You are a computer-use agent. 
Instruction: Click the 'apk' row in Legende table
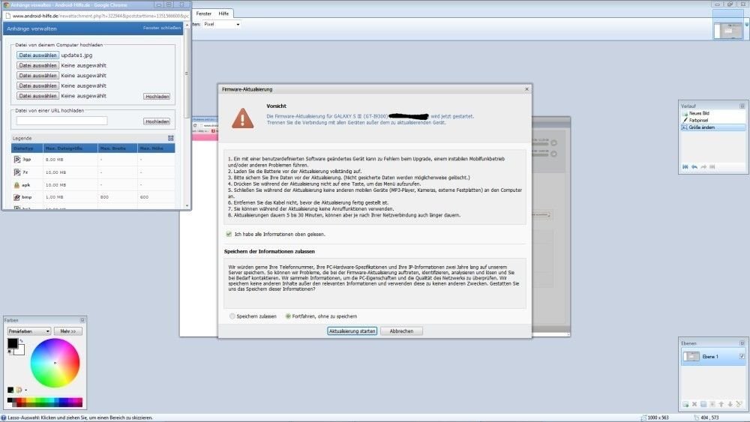(x=93, y=184)
